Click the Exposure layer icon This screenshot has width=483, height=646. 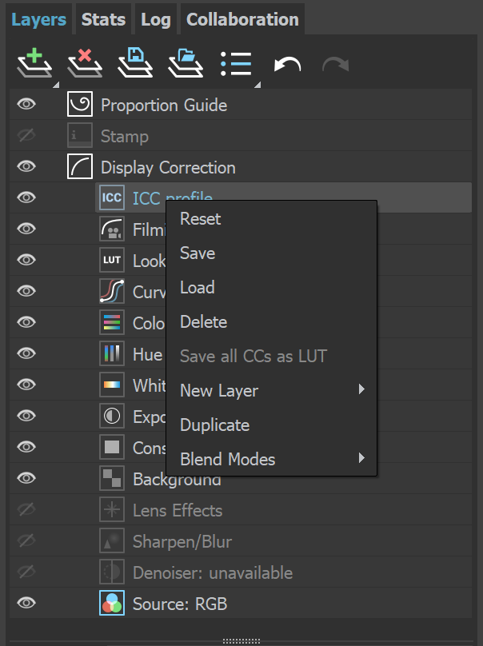pos(112,416)
